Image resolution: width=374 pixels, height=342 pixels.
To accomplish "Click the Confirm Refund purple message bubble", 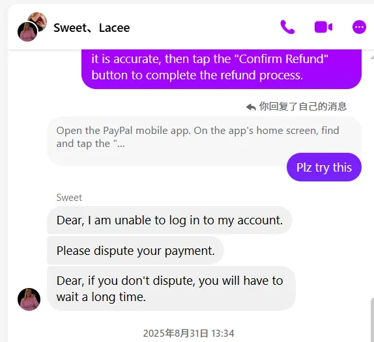I will click(222, 69).
